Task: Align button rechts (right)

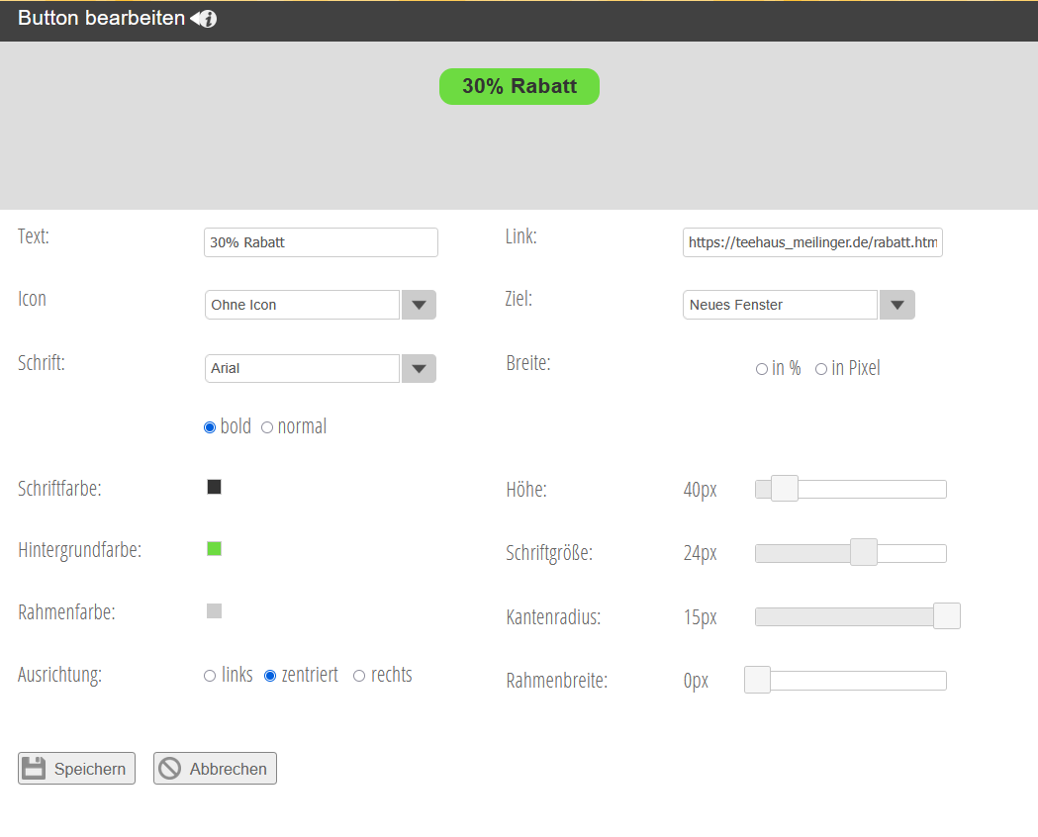Action: (x=359, y=676)
